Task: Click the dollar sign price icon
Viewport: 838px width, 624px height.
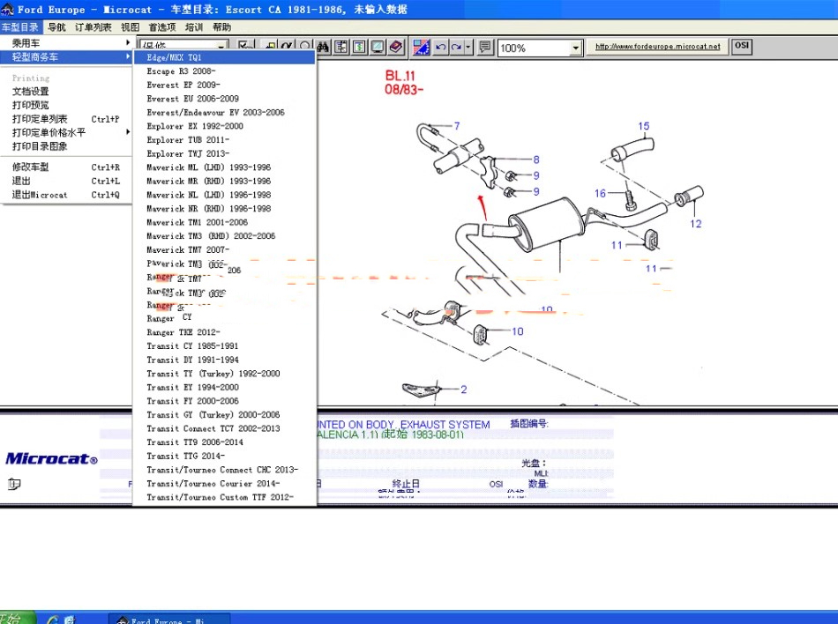Action: point(359,48)
